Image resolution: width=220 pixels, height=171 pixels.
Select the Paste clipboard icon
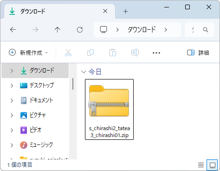(113, 53)
